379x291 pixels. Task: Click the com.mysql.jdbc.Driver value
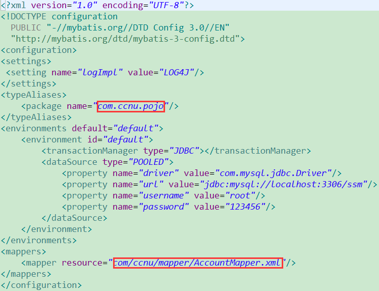(273, 173)
